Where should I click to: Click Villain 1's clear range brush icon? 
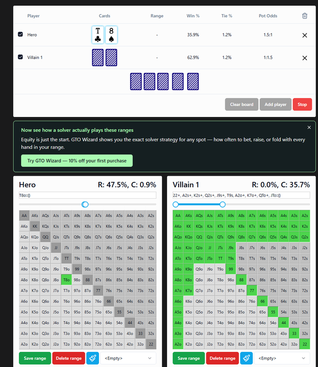coord(246,358)
